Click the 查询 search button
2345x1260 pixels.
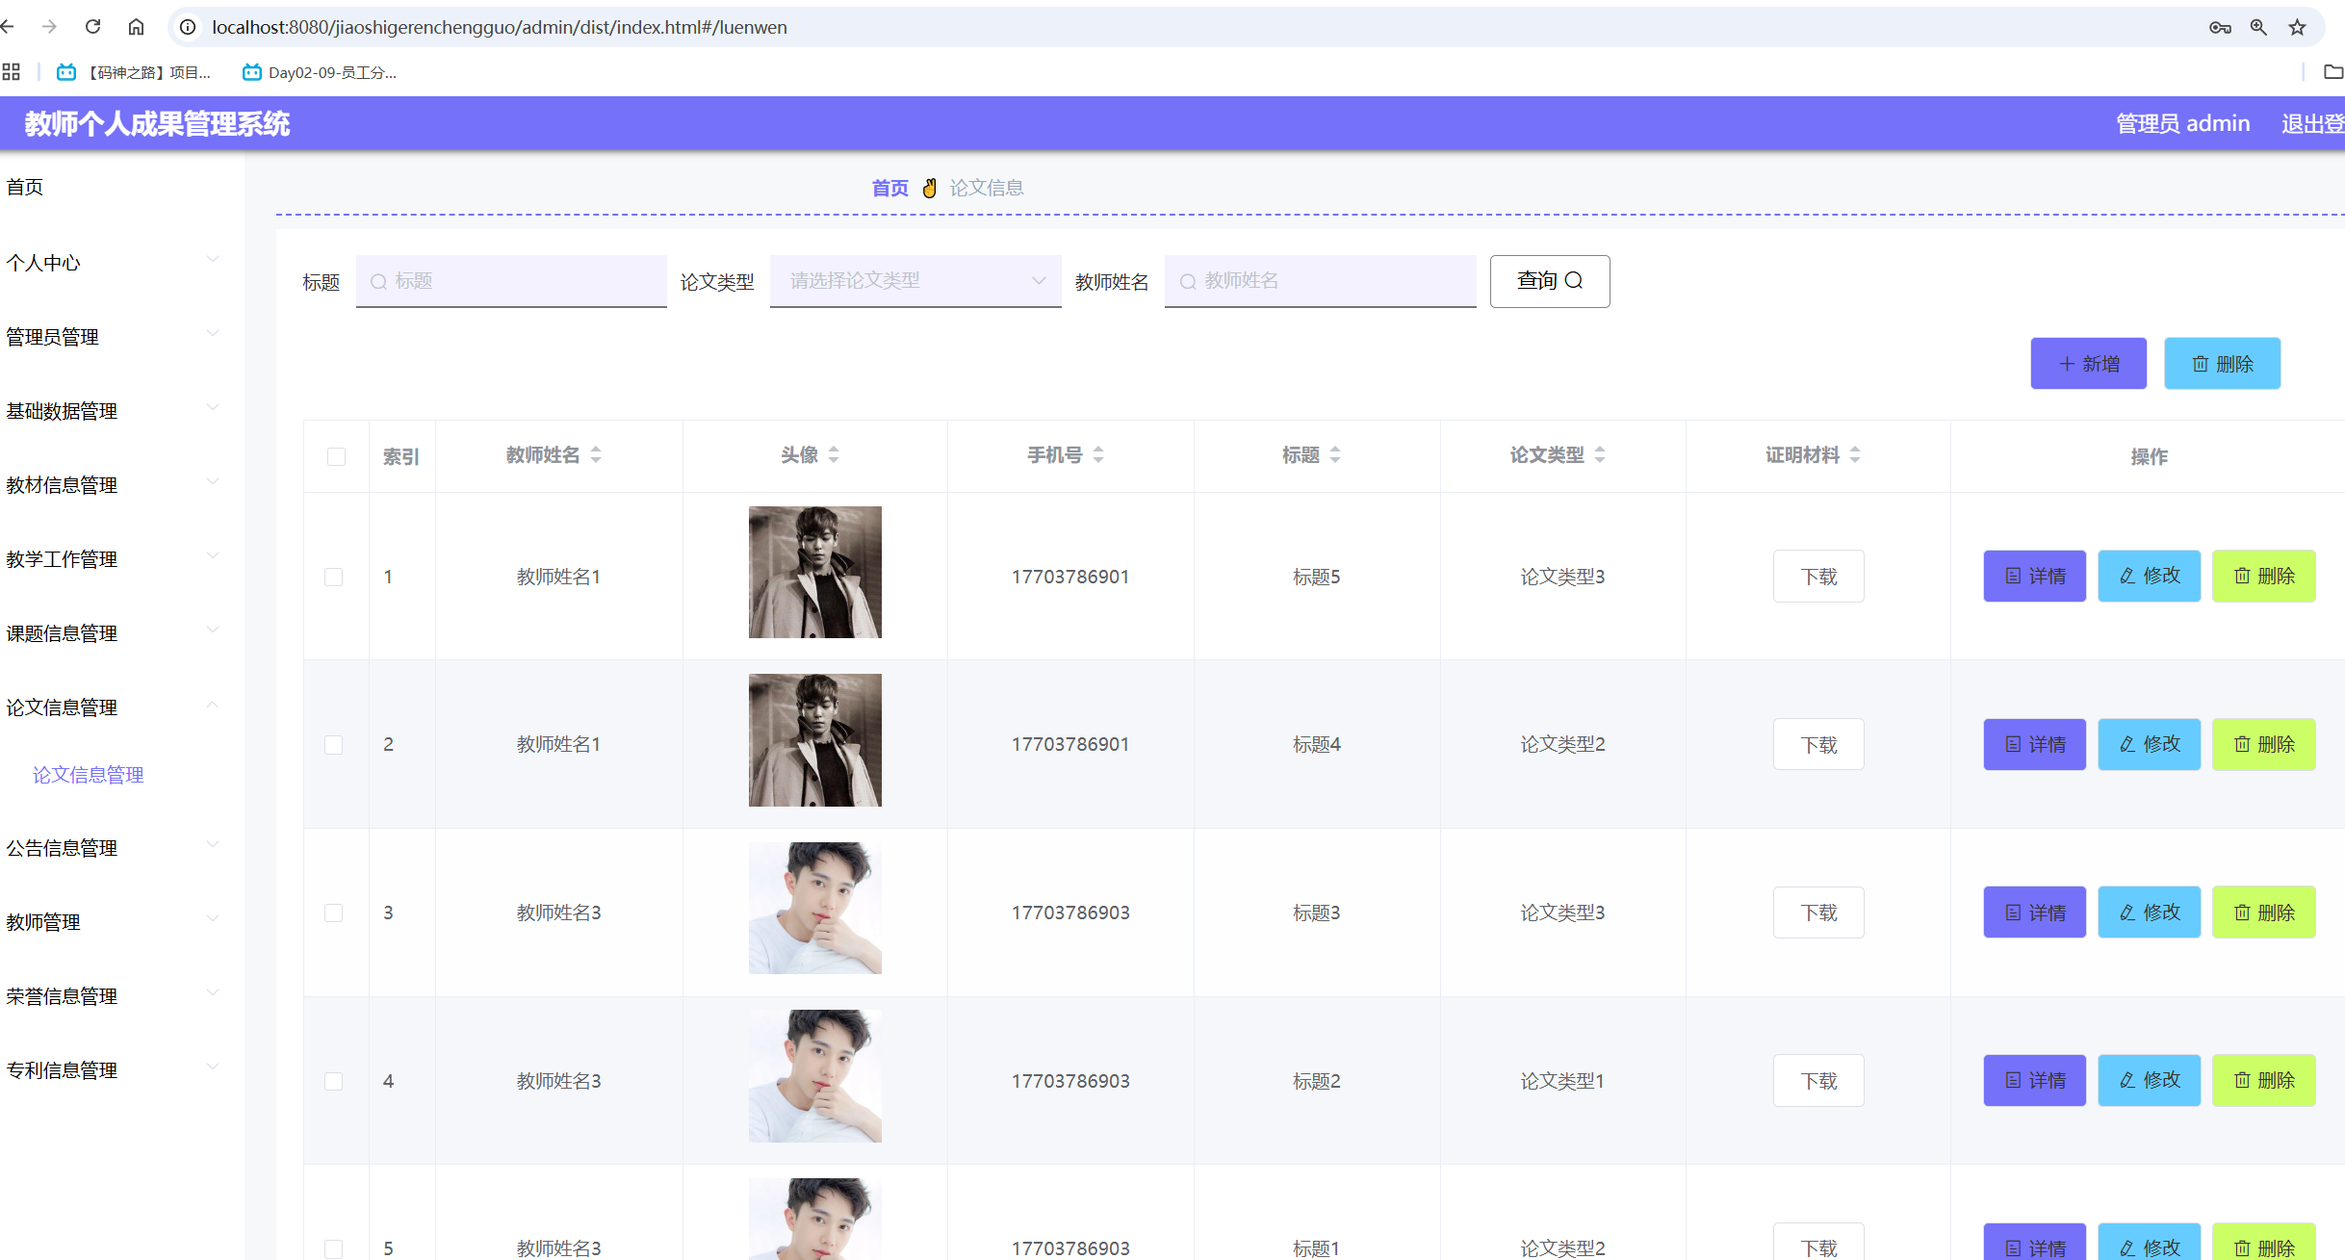pyautogui.click(x=1549, y=281)
